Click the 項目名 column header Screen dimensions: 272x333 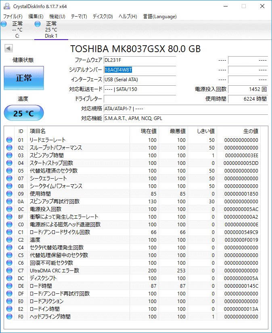pos(78,131)
